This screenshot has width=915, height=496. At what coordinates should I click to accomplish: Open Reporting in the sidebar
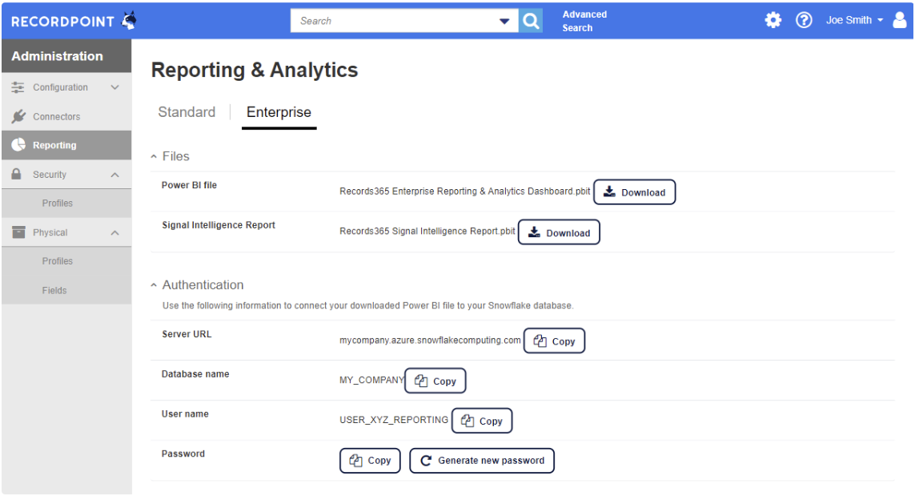pos(66,145)
